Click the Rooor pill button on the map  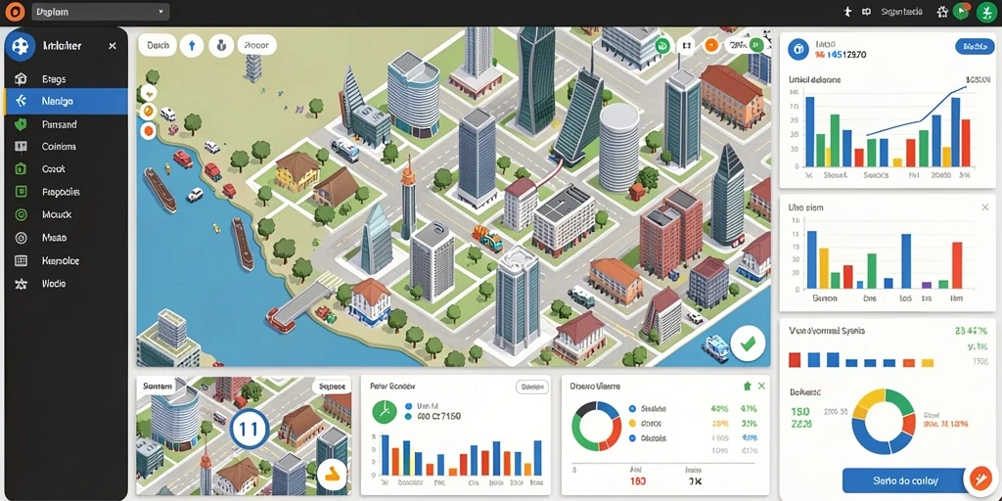click(x=257, y=46)
